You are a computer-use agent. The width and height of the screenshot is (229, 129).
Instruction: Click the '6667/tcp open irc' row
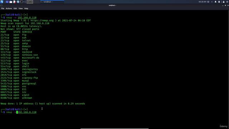pyautogui.click(x=14, y=92)
